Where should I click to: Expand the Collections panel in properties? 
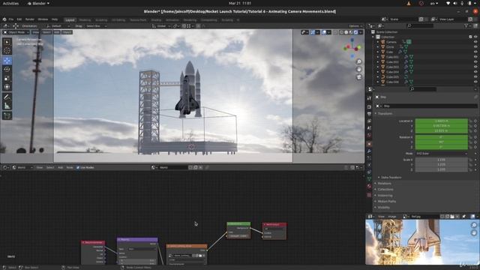(385, 189)
